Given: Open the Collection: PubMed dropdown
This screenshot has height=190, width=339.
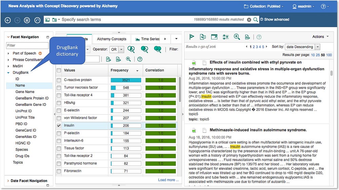Looking at the screenshot, I should pyautogui.click(x=264, y=6).
